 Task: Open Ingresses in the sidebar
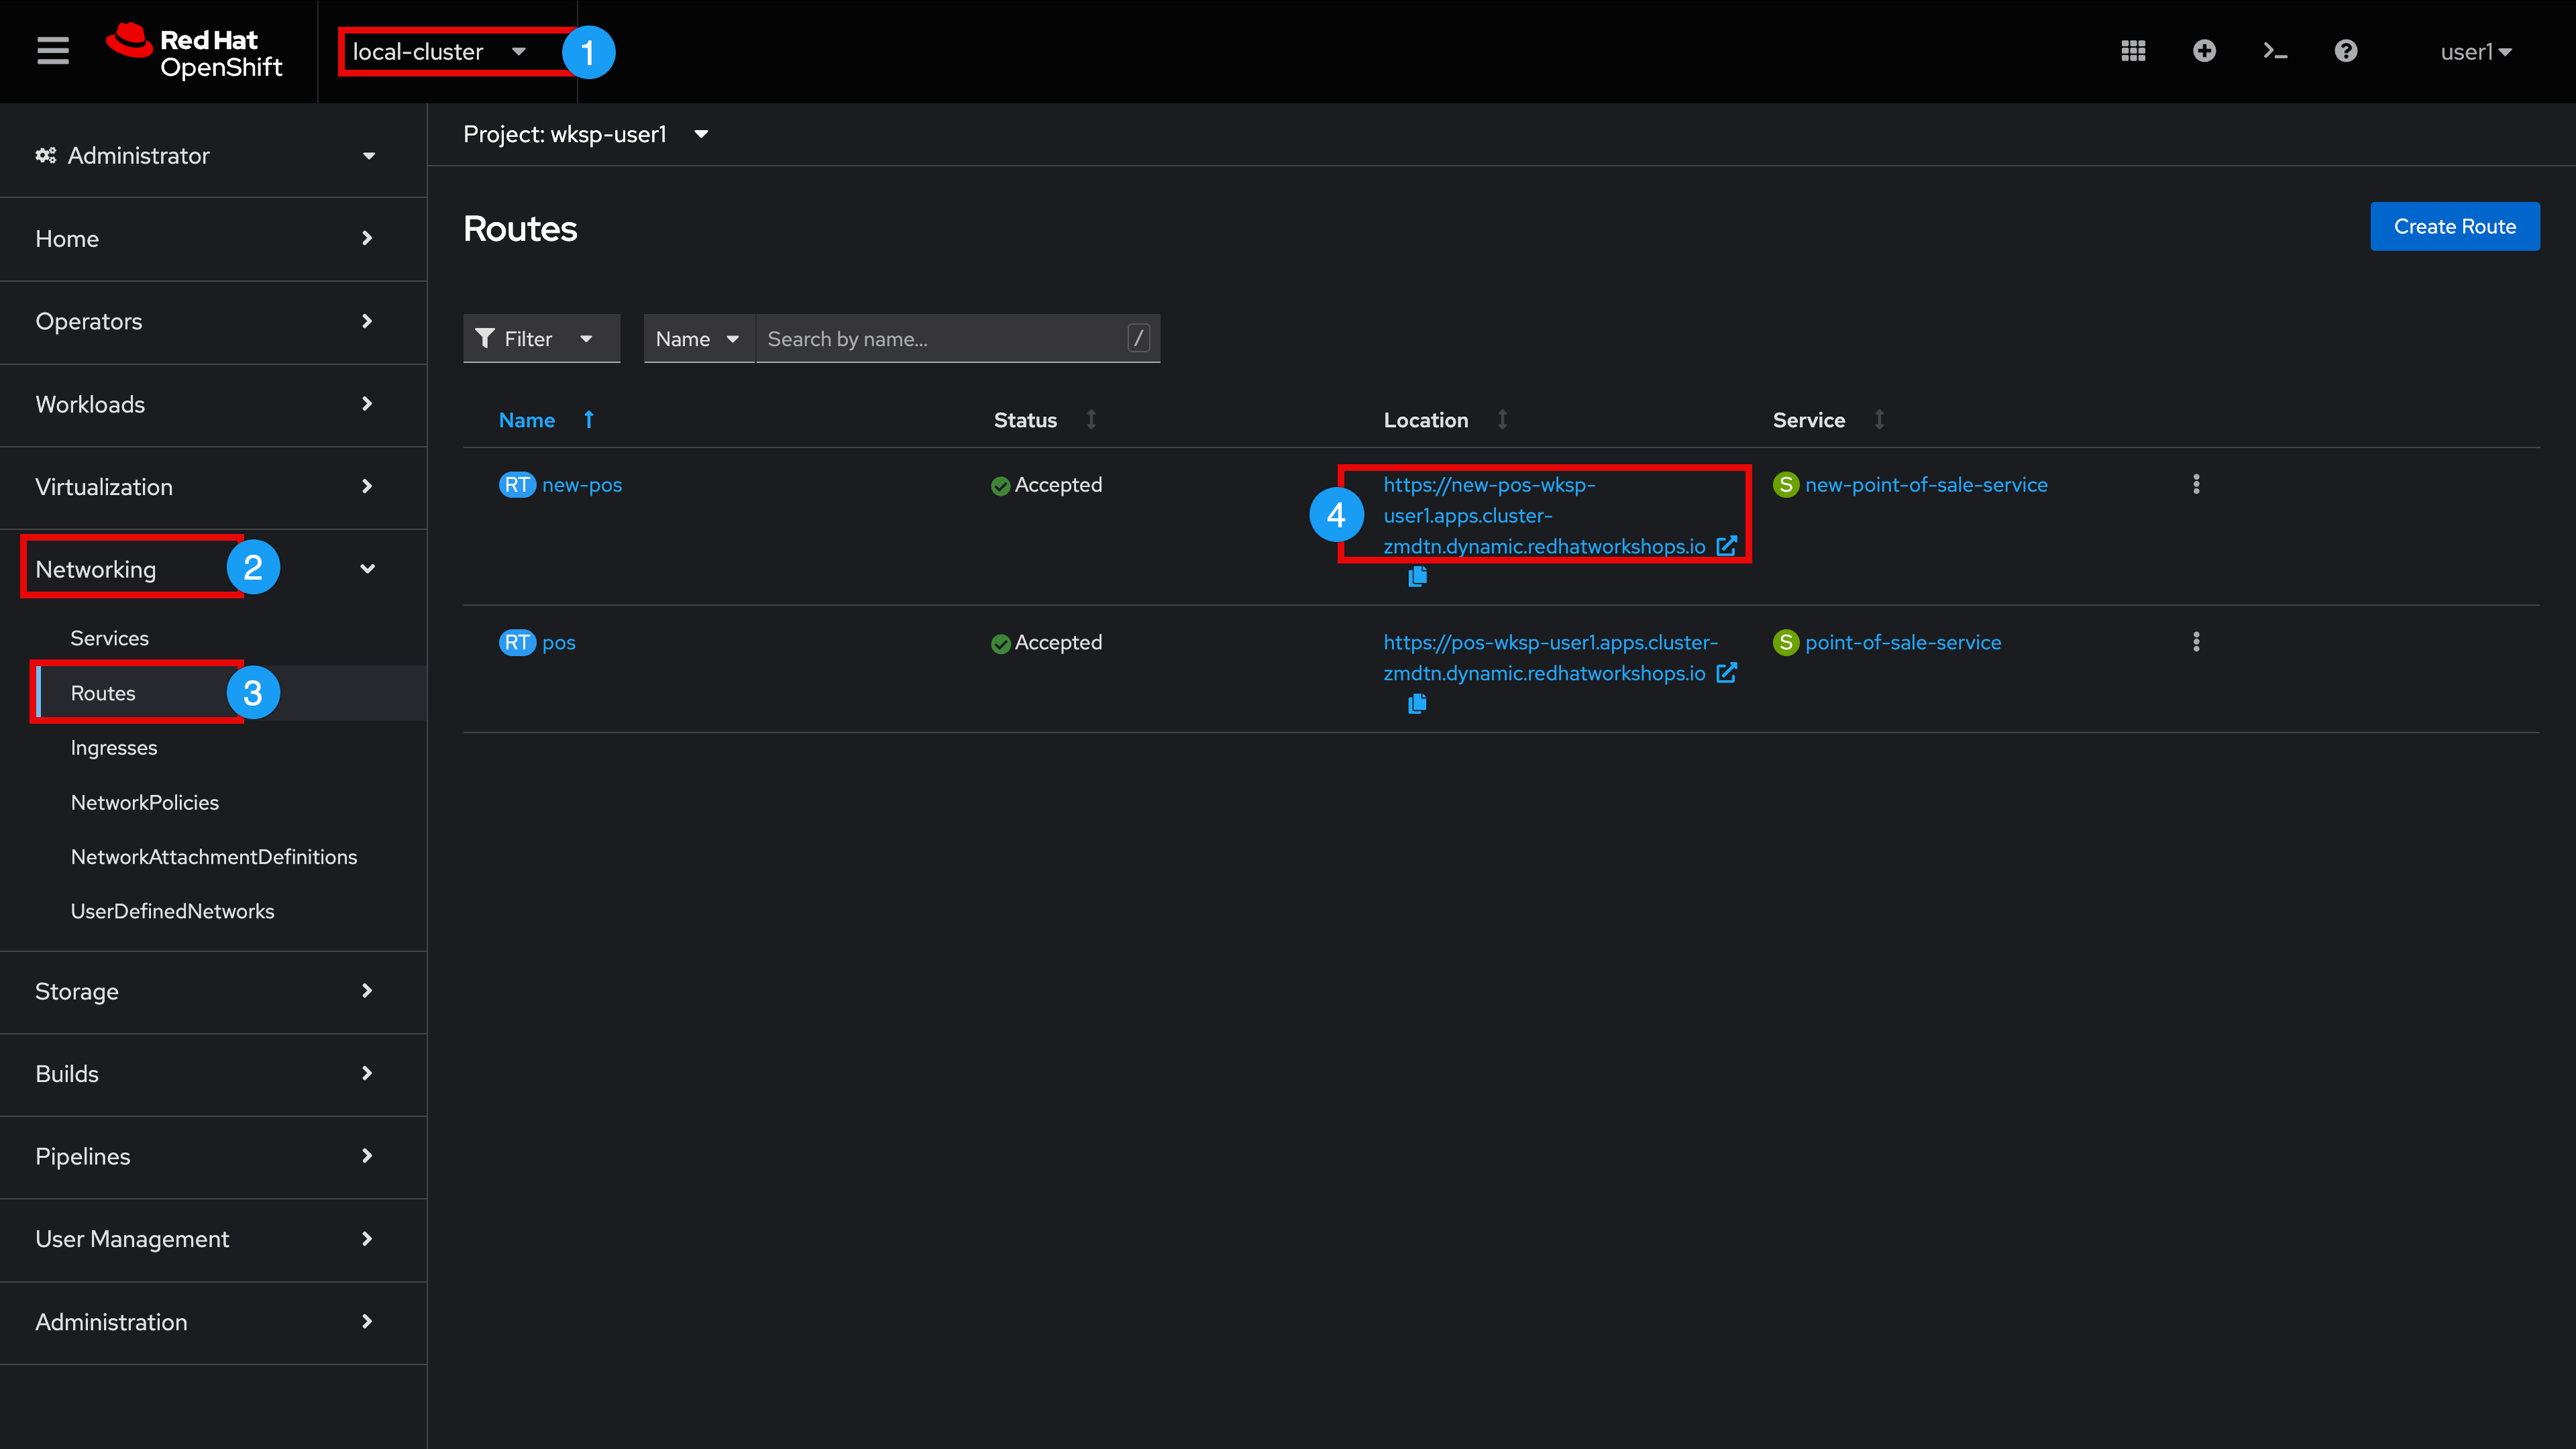coord(114,748)
